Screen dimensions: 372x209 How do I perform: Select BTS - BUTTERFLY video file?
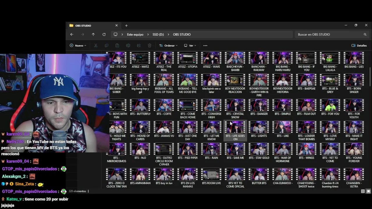140,107
